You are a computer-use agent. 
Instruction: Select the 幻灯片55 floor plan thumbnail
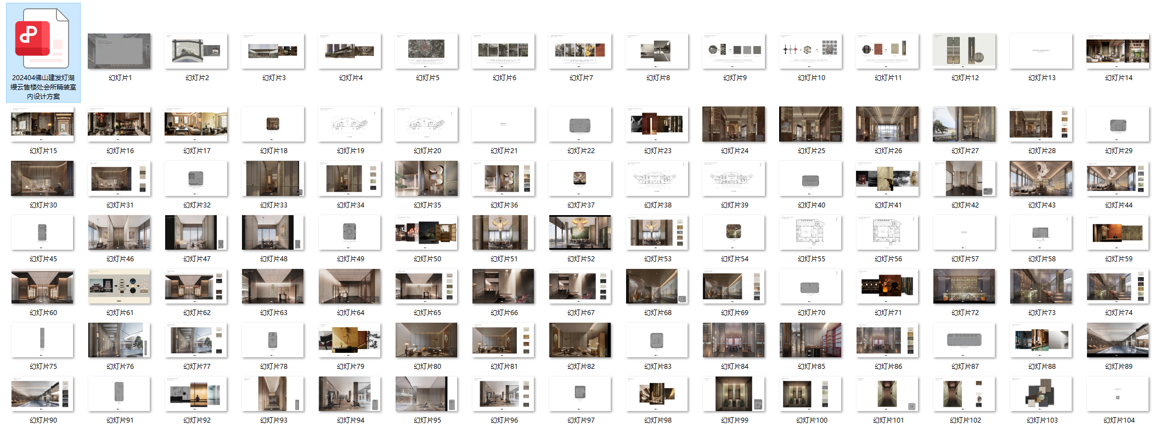(x=810, y=232)
